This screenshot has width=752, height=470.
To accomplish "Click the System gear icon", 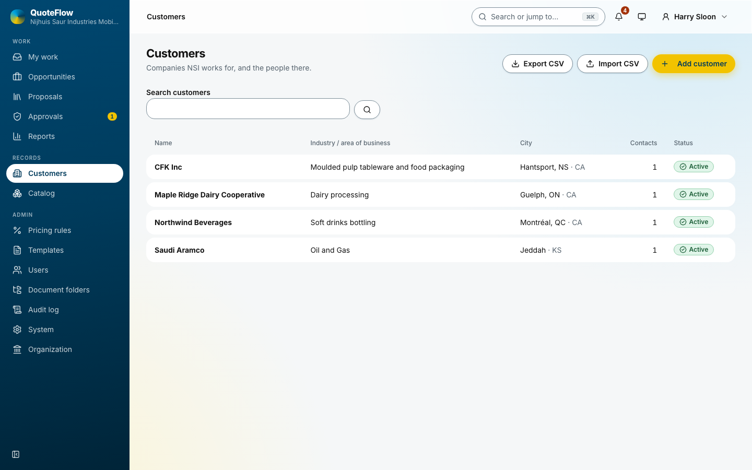I will click(17, 330).
